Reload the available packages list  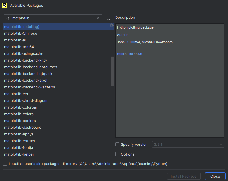coord(109,18)
